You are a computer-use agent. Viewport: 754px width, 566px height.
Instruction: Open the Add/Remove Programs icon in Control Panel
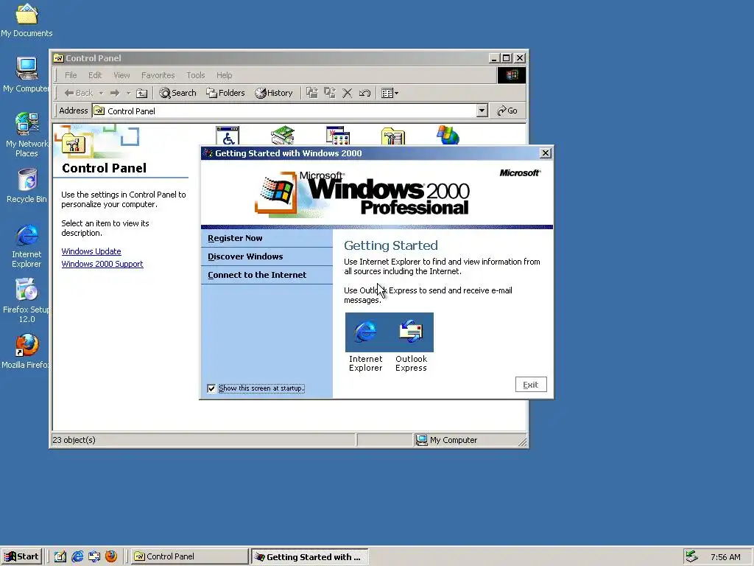[x=338, y=136]
